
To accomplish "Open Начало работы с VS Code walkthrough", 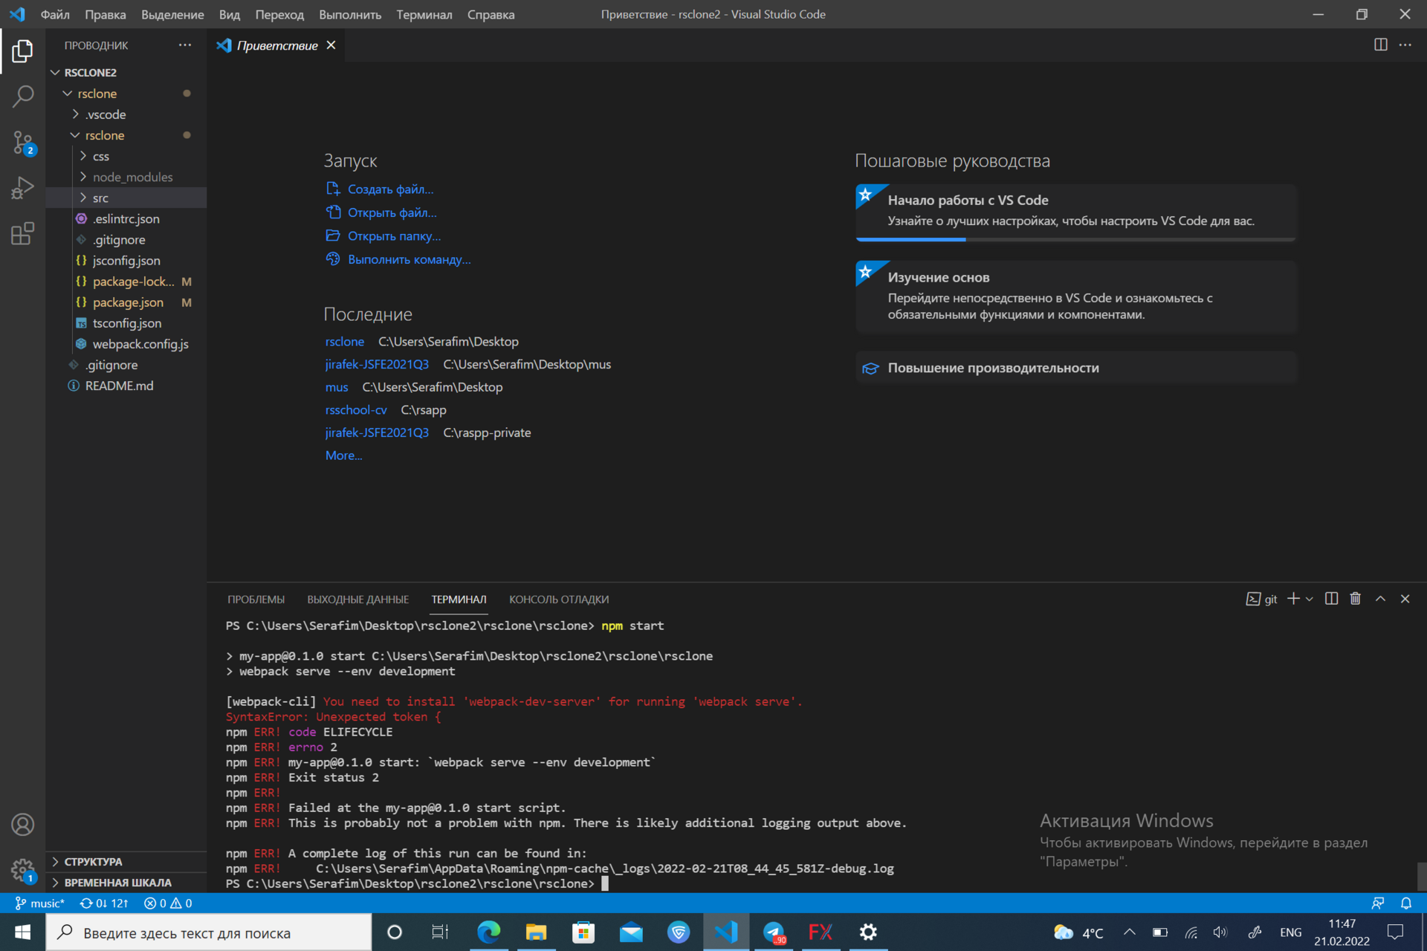I will 1075,212.
